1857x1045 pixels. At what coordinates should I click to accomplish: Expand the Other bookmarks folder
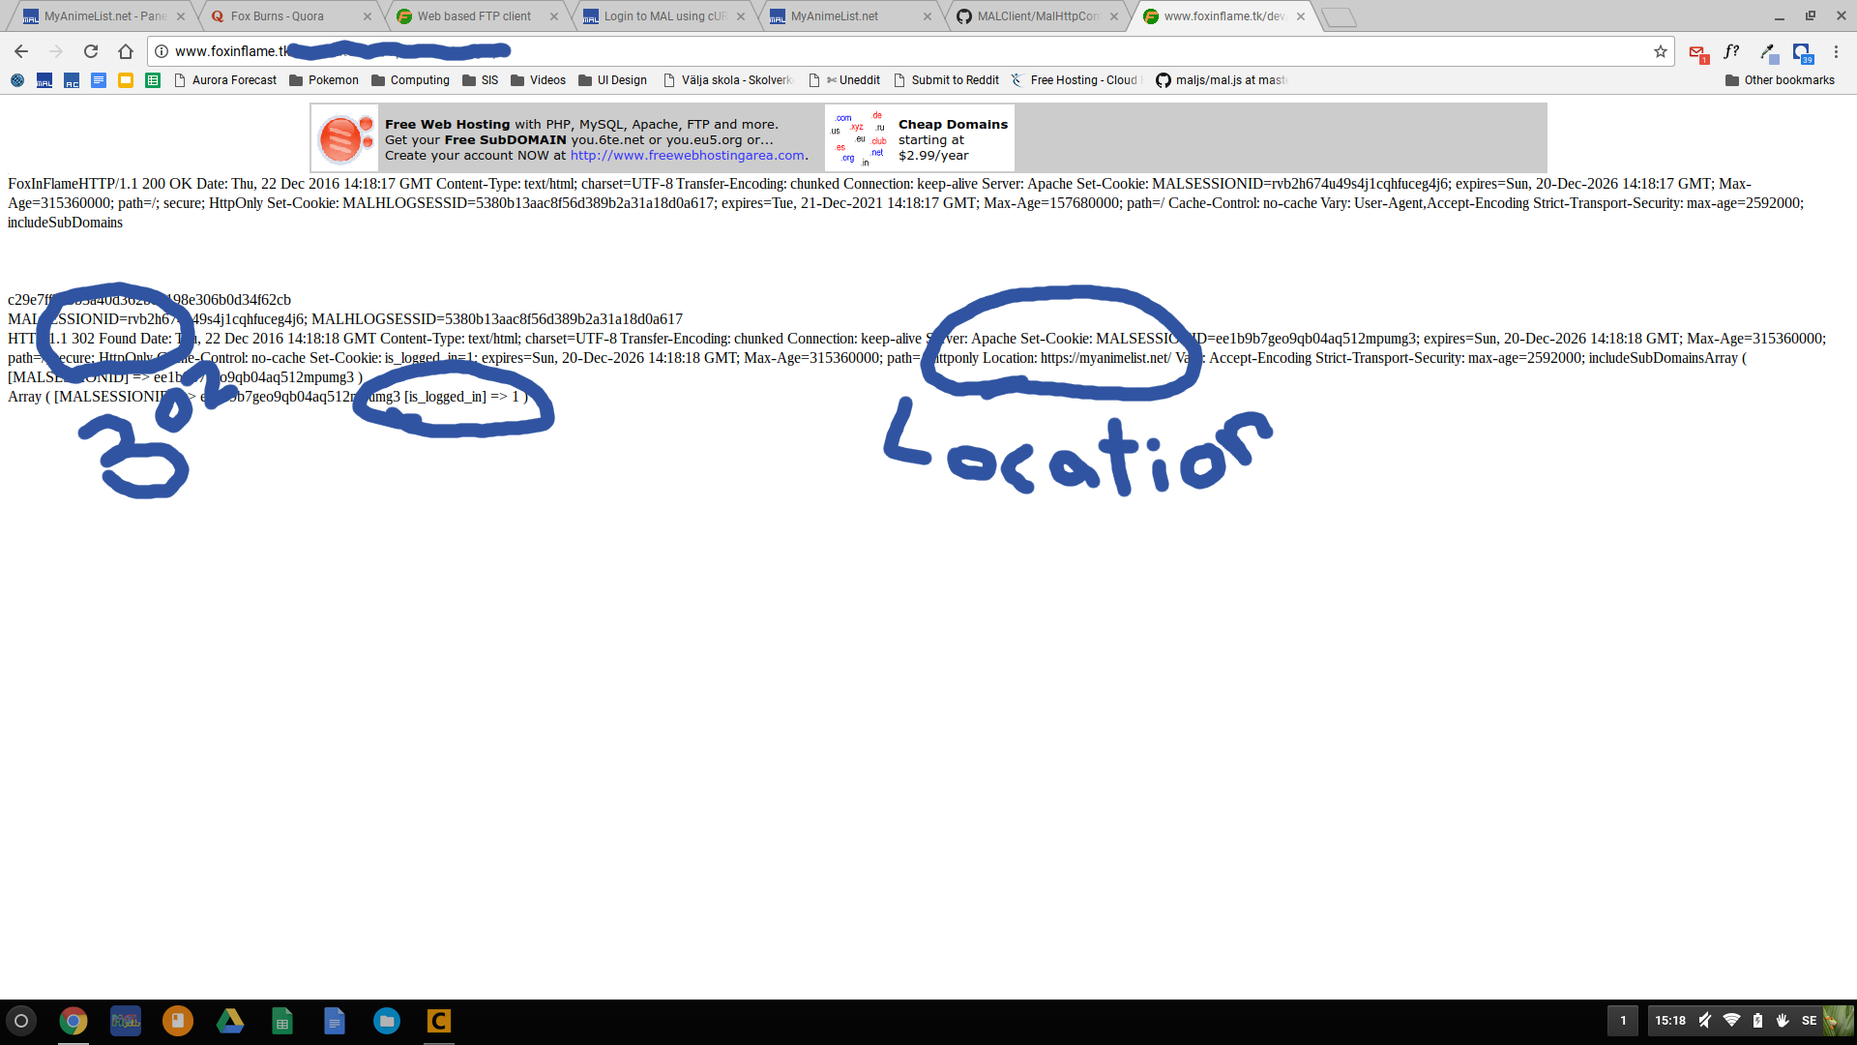(x=1780, y=80)
